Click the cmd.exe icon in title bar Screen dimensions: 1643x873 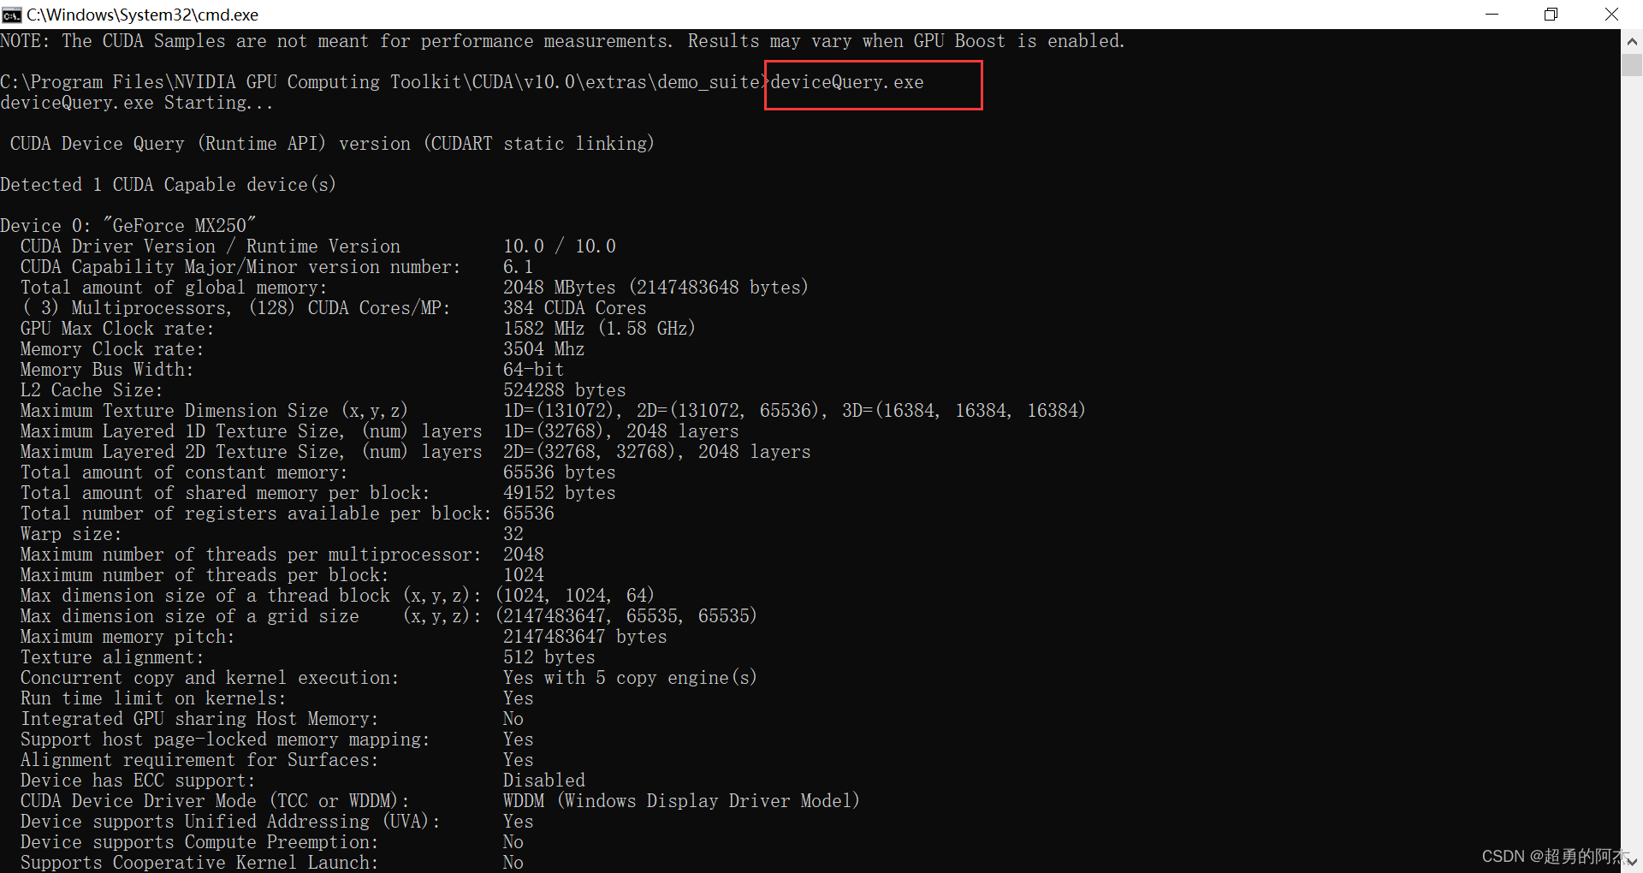12,15
